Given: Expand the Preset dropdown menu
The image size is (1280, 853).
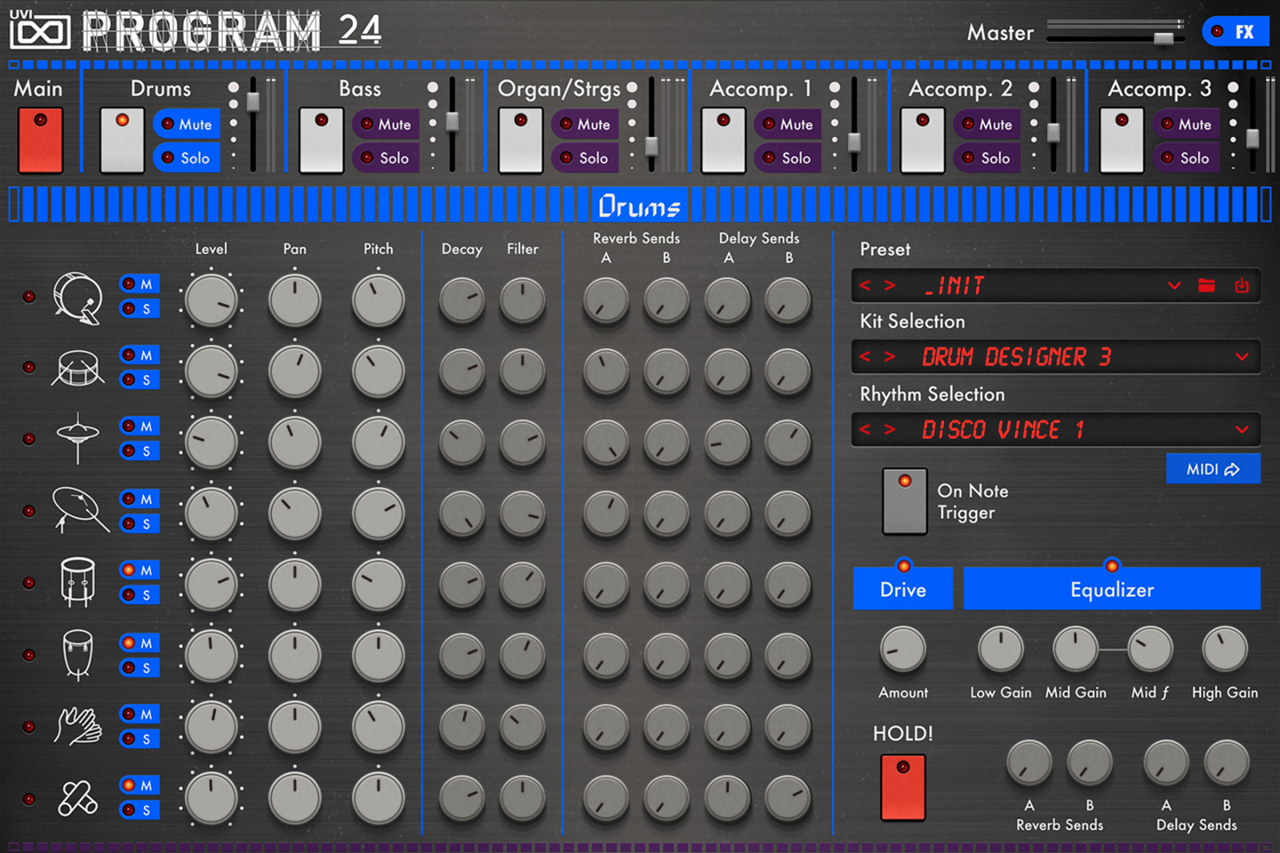Looking at the screenshot, I should click(x=1174, y=285).
